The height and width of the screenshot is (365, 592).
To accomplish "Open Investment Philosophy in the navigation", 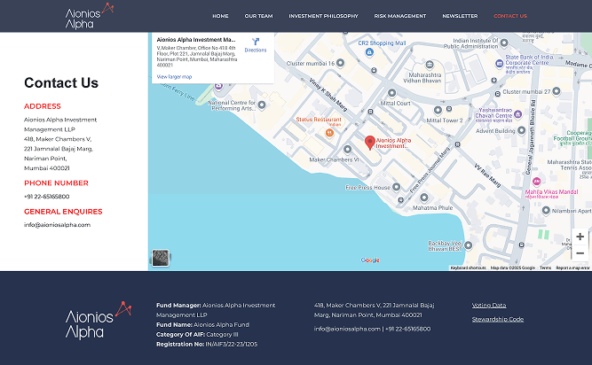I will 323,16.
